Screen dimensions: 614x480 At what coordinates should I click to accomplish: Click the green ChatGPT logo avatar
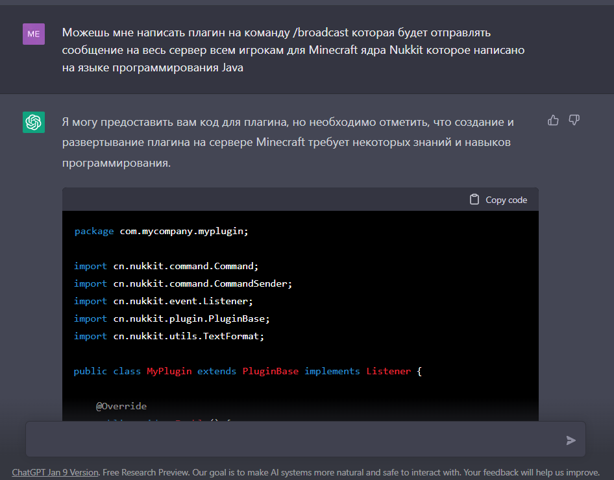(x=34, y=122)
